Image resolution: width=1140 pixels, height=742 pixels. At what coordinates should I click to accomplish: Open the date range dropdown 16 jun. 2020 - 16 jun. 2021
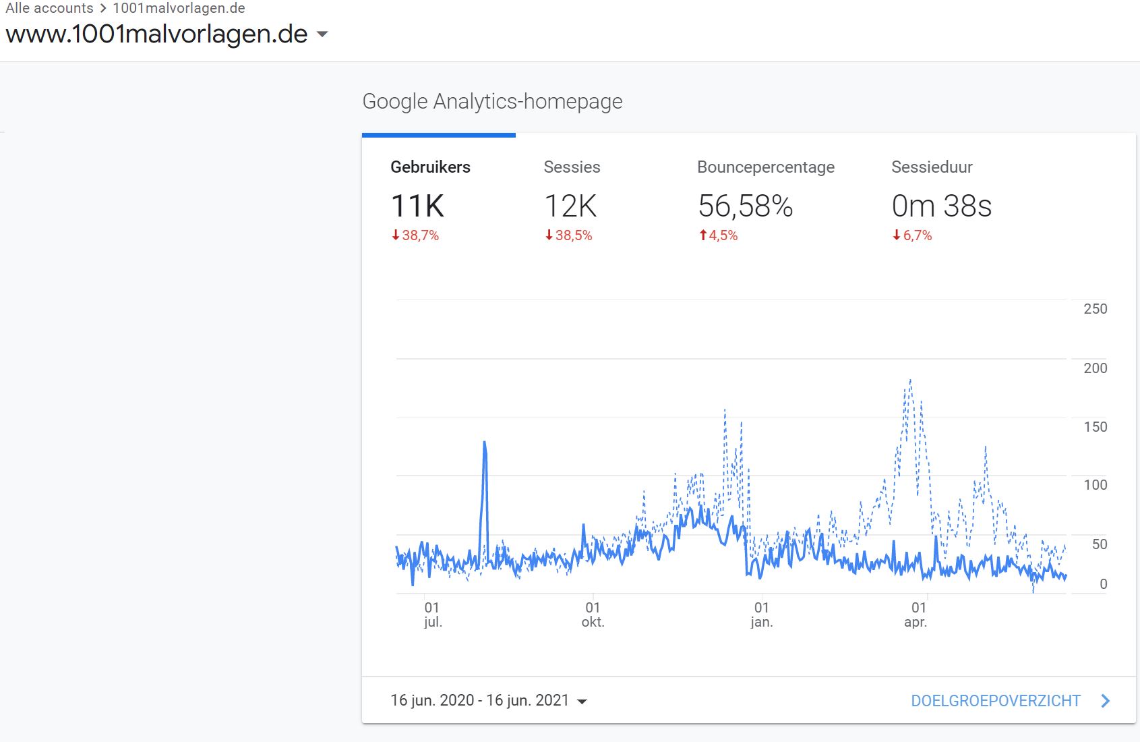point(489,700)
